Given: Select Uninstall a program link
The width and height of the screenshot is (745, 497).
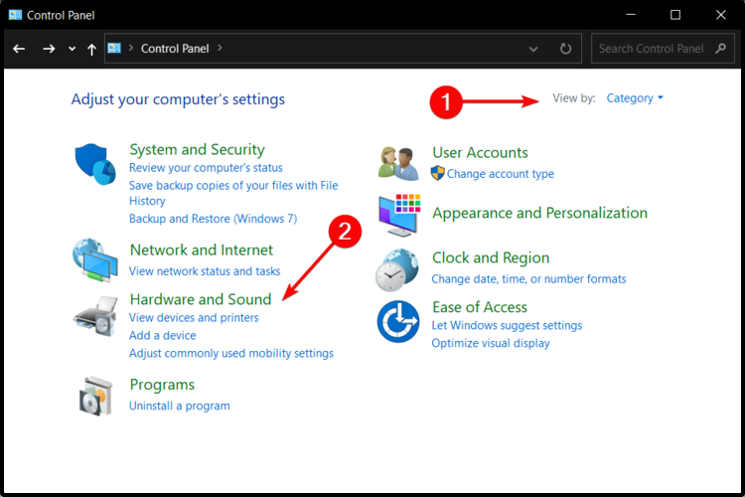Looking at the screenshot, I should click(180, 406).
